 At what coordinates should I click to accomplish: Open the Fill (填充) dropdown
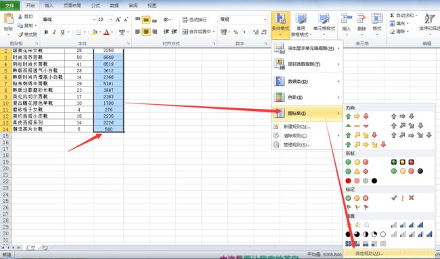tap(399, 24)
